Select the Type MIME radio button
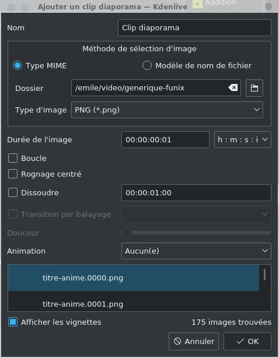 pyautogui.click(x=18, y=65)
